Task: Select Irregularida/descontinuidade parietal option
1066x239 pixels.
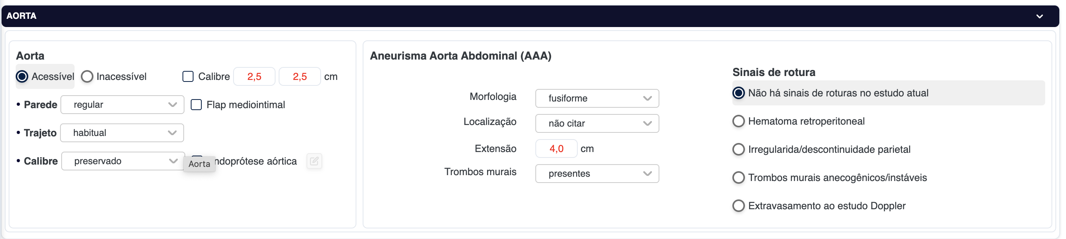Action: (738, 149)
